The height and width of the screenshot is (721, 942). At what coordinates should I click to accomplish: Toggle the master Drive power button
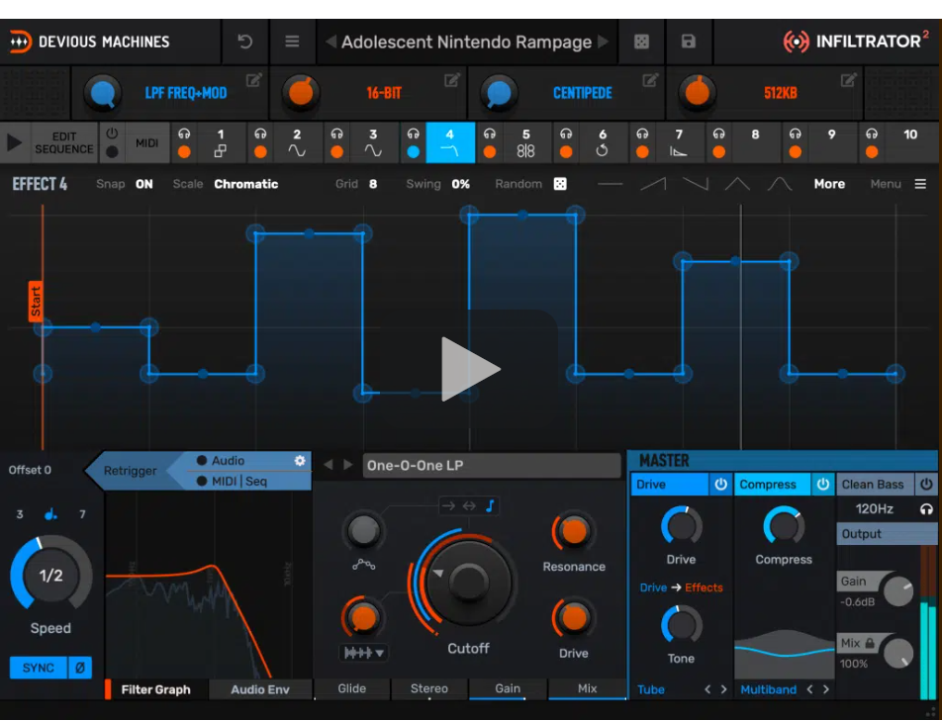[720, 485]
